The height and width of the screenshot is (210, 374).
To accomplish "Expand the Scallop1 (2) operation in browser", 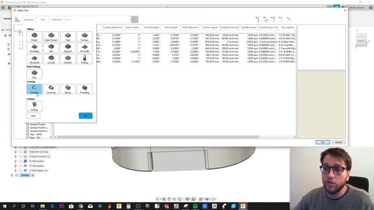I will pos(16,170).
